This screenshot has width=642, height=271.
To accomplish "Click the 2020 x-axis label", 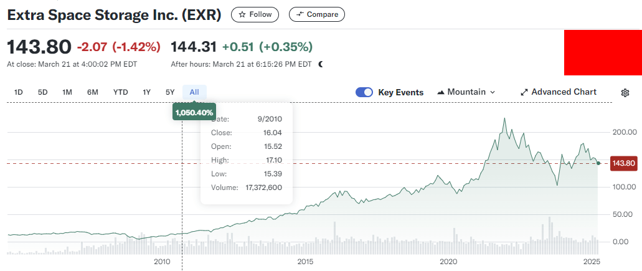I will pyautogui.click(x=448, y=261).
